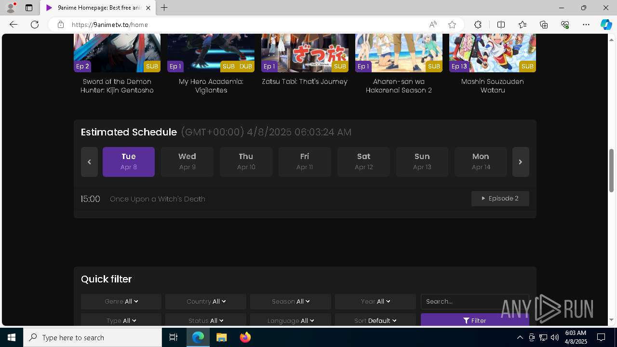Open Collections icon
This screenshot has width=617, height=347.
tap(544, 25)
